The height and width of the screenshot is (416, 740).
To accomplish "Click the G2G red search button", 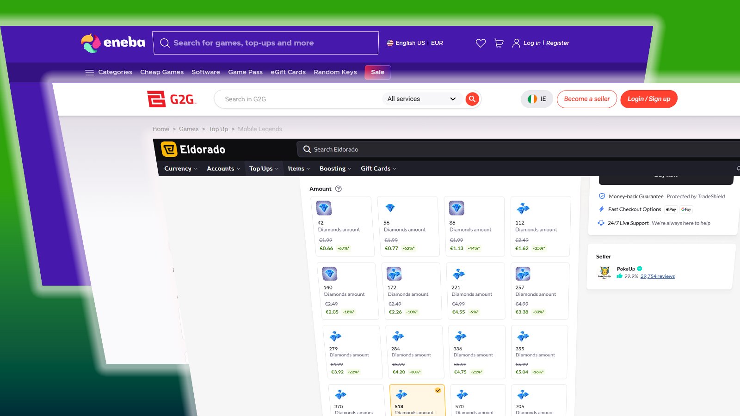I will [472, 99].
